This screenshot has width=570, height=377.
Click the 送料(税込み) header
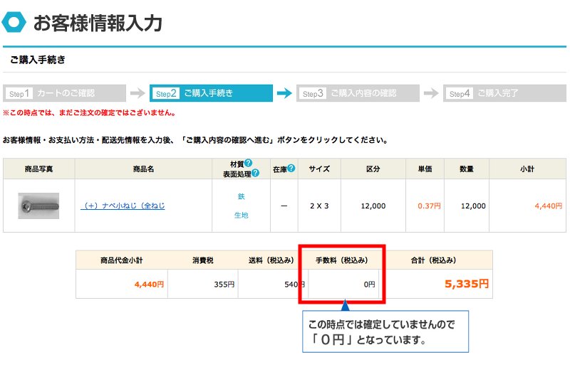click(x=271, y=260)
